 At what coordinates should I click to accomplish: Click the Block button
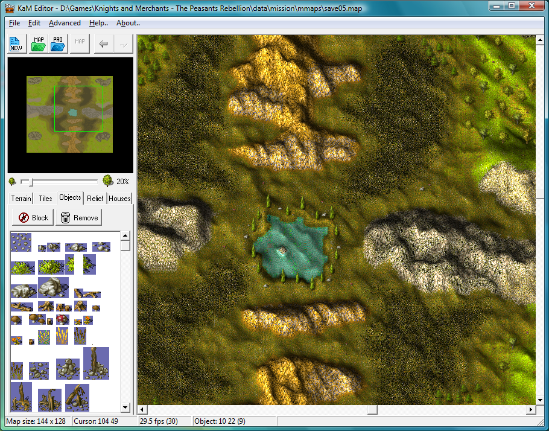[x=33, y=217]
